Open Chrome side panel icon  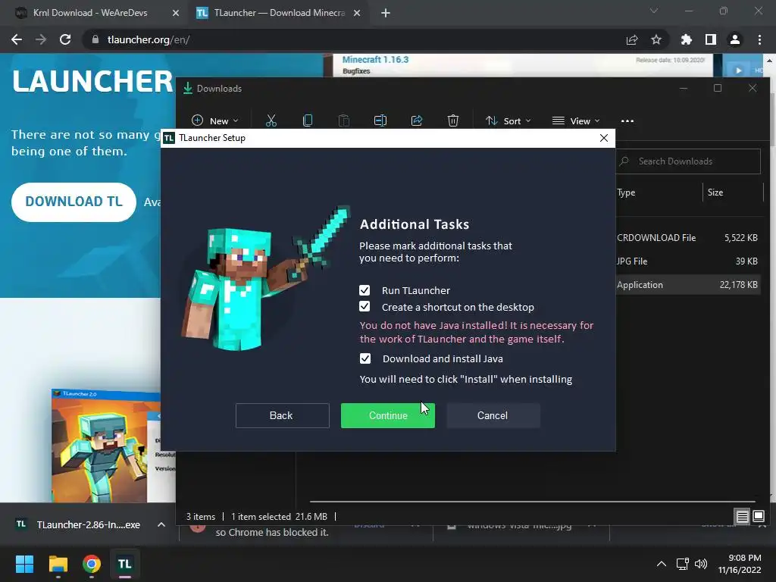tap(711, 39)
